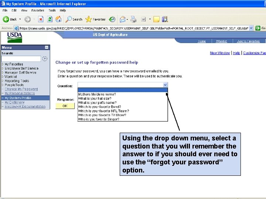Click the address bar URL field
The width and height of the screenshot is (266, 199).
click(134, 28)
